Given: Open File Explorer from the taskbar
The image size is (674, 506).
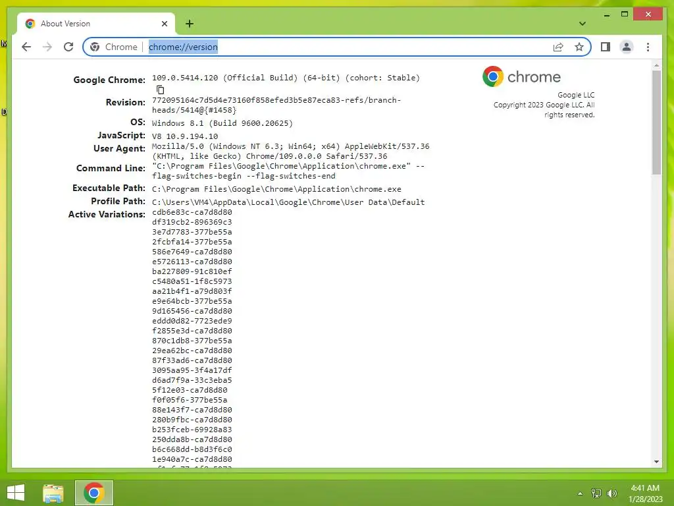Looking at the screenshot, I should click(x=53, y=493).
